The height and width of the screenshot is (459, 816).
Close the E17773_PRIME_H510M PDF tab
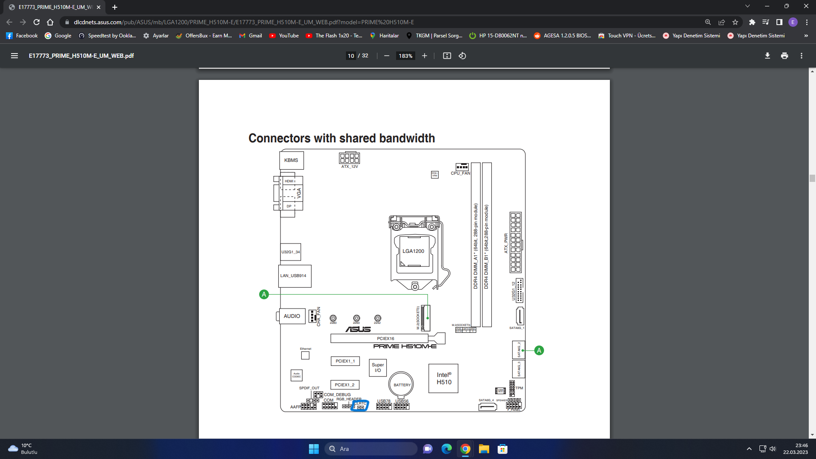pos(99,7)
